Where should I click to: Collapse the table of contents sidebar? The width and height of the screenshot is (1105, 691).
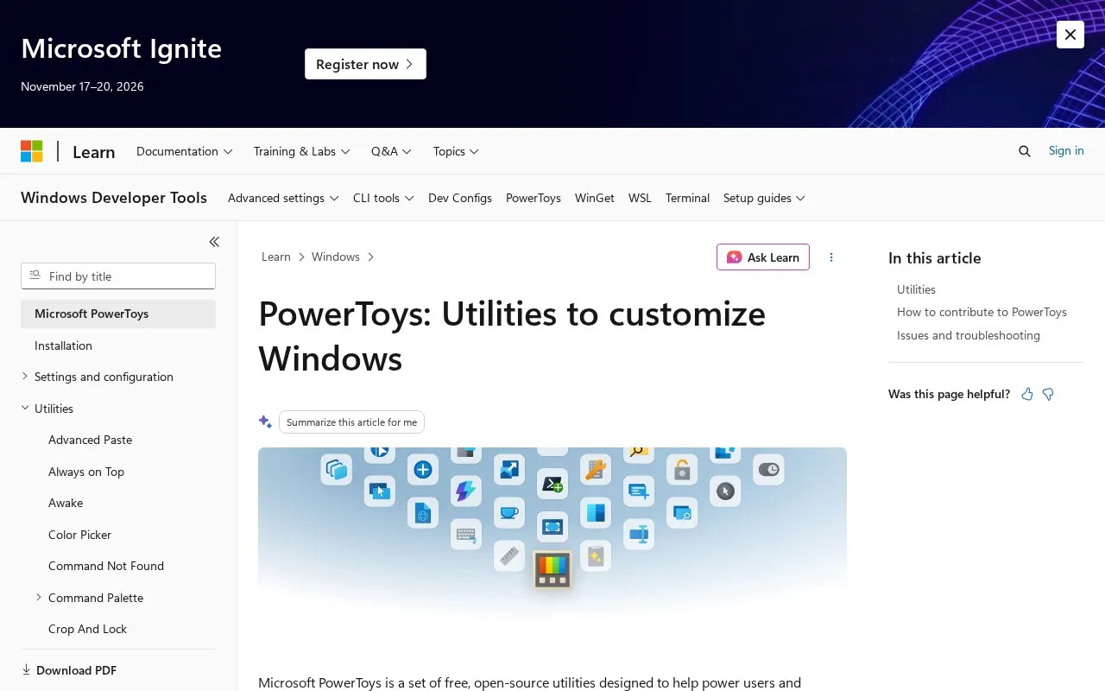click(x=214, y=242)
